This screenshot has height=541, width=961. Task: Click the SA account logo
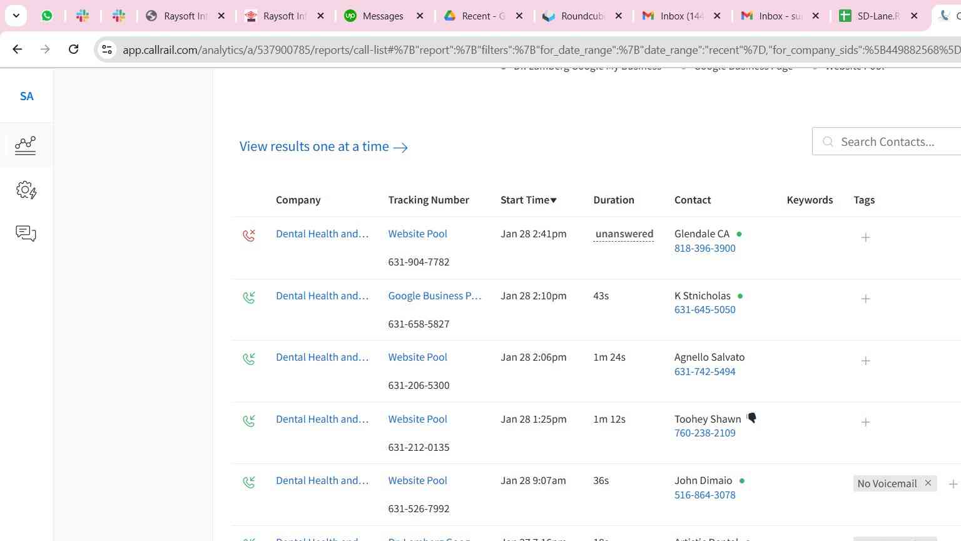[26, 96]
